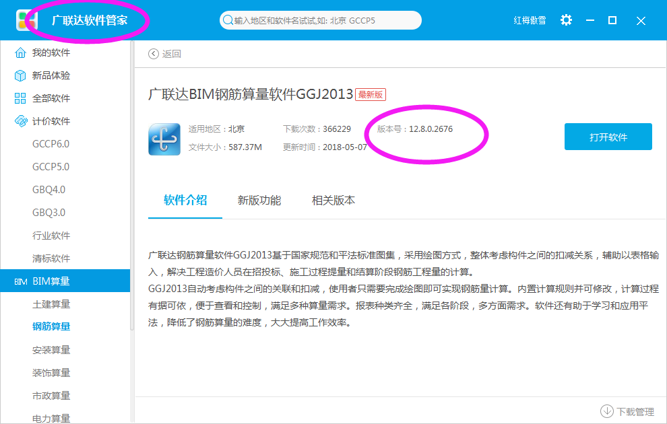Screen dimensions: 667x424
Task: Click the 适用地区 value 北京
Action: [236, 129]
